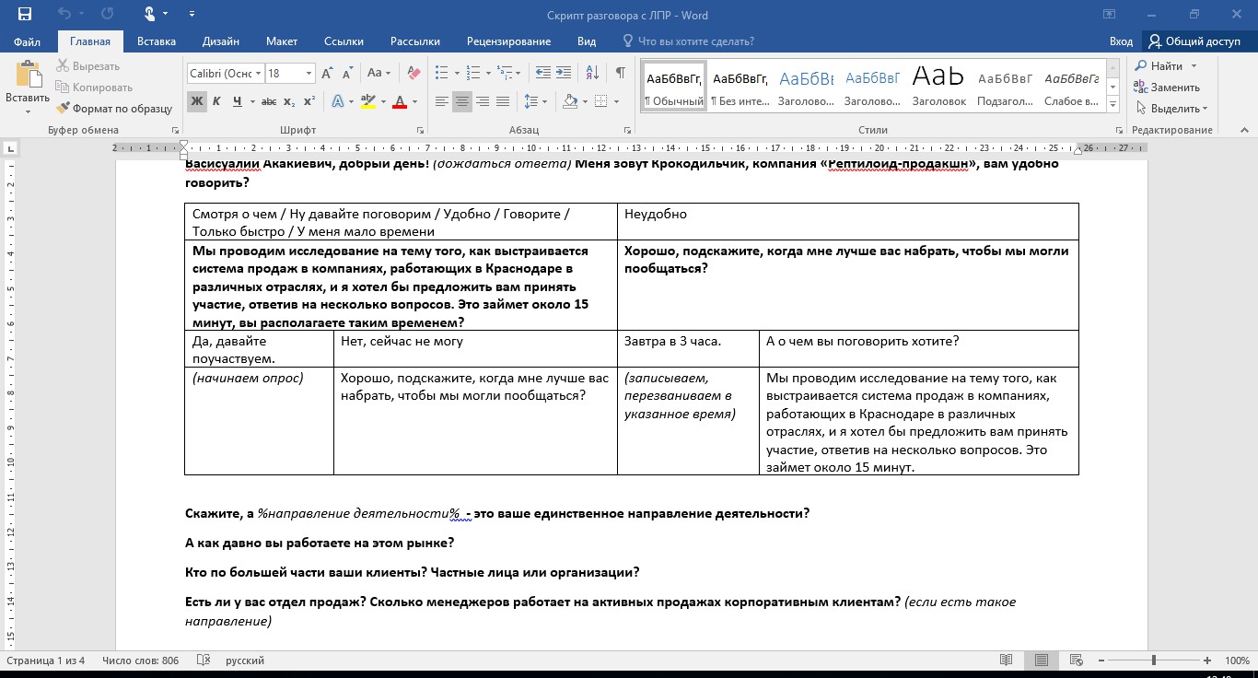Click the Paste clipboard icon
The image size is (1258, 678).
click(x=28, y=76)
